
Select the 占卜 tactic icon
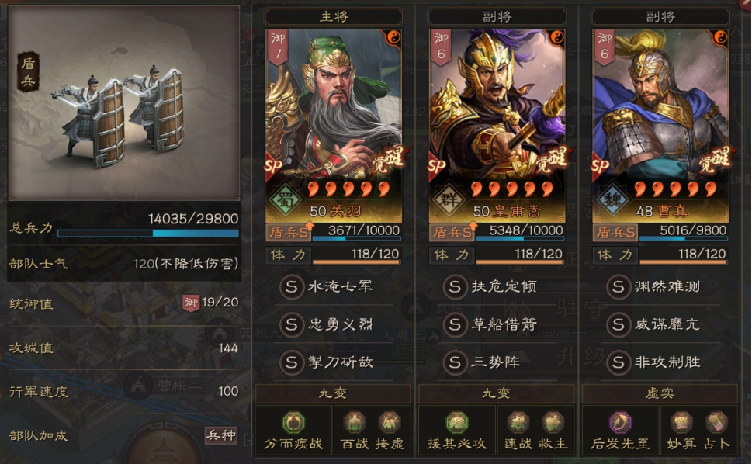(716, 423)
